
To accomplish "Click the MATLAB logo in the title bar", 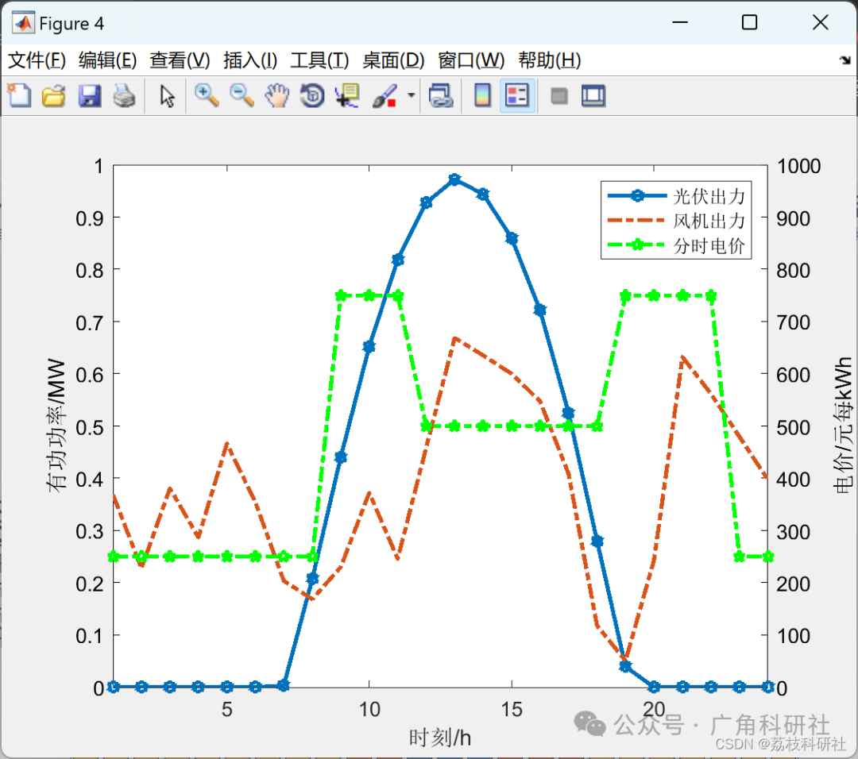I will coord(24,23).
